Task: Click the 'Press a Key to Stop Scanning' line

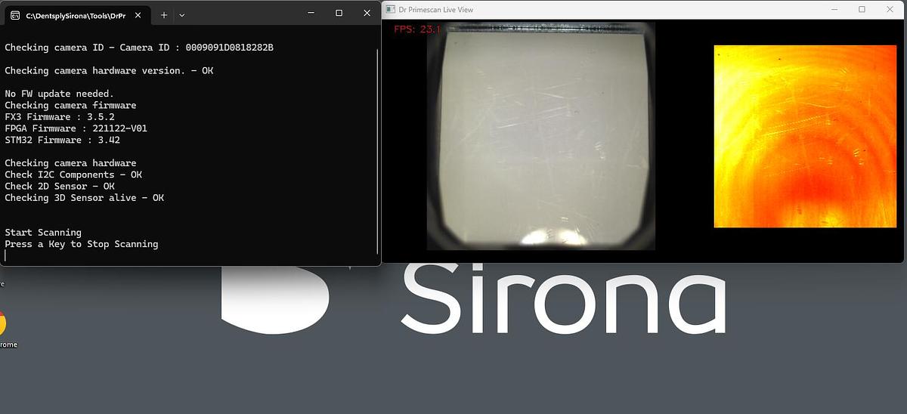Action: (x=82, y=244)
